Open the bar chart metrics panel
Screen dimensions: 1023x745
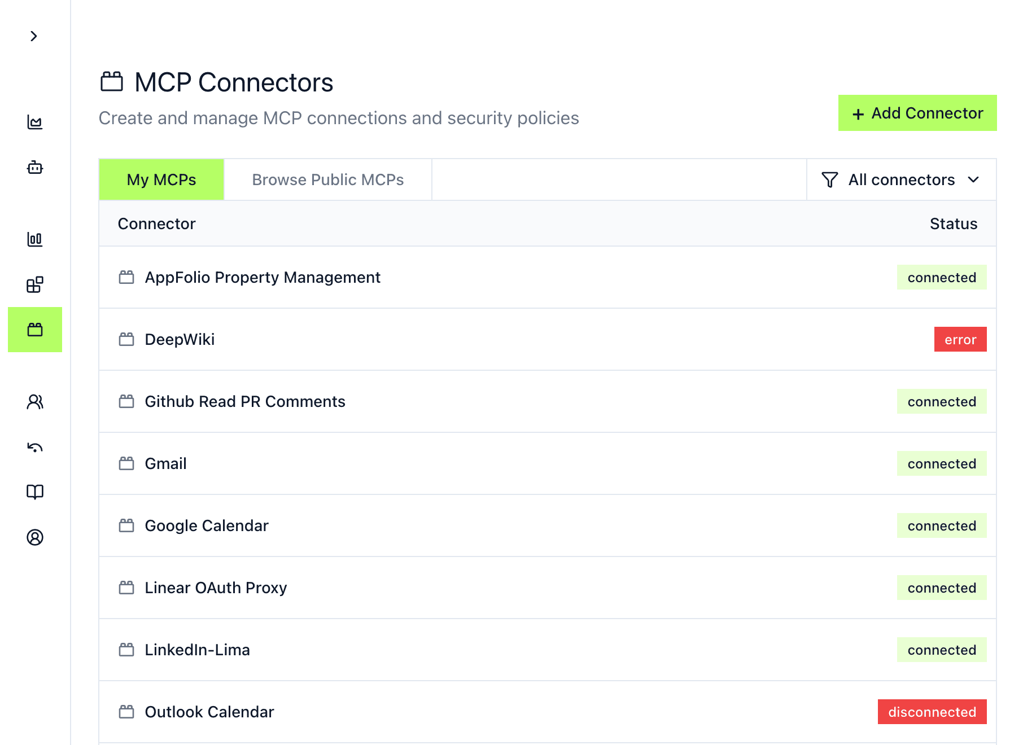(x=35, y=239)
